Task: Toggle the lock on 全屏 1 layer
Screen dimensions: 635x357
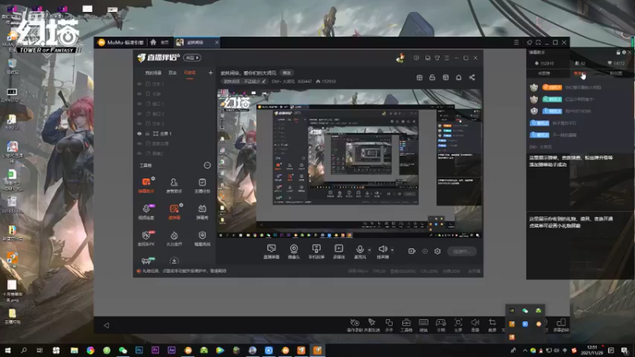Action: click(148, 133)
